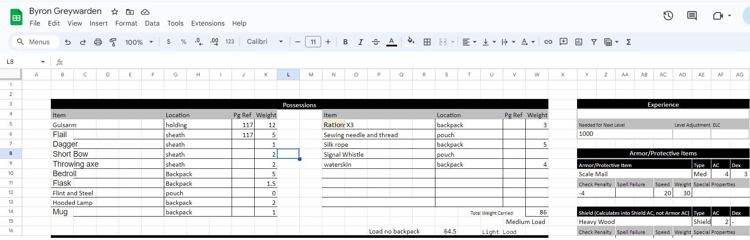Open version history clock icon
Screen dimensions: 750x240
click(x=668, y=16)
